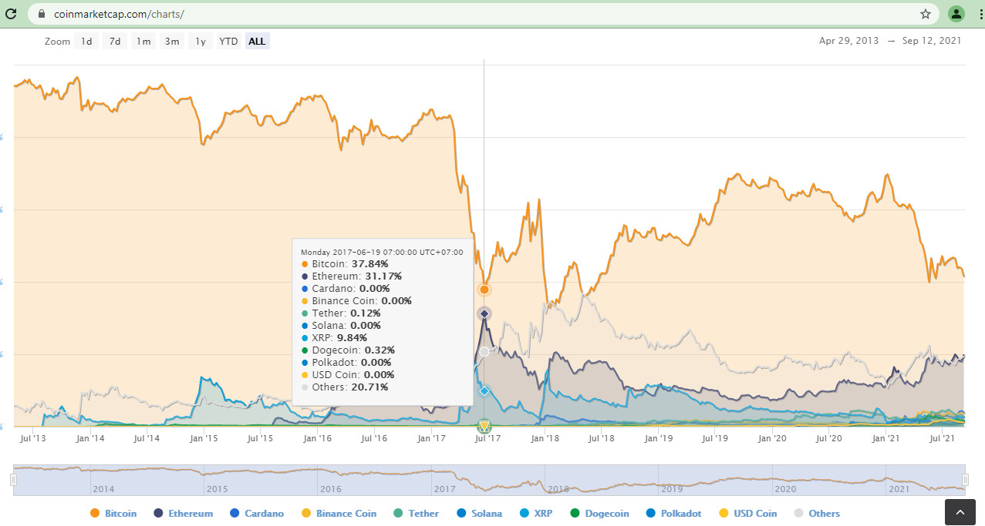Toggle the XRP legend item
The width and height of the screenshot is (985, 526).
coord(537,513)
